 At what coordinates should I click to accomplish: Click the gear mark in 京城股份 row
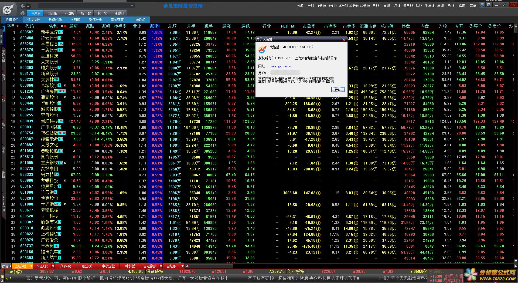(65, 86)
